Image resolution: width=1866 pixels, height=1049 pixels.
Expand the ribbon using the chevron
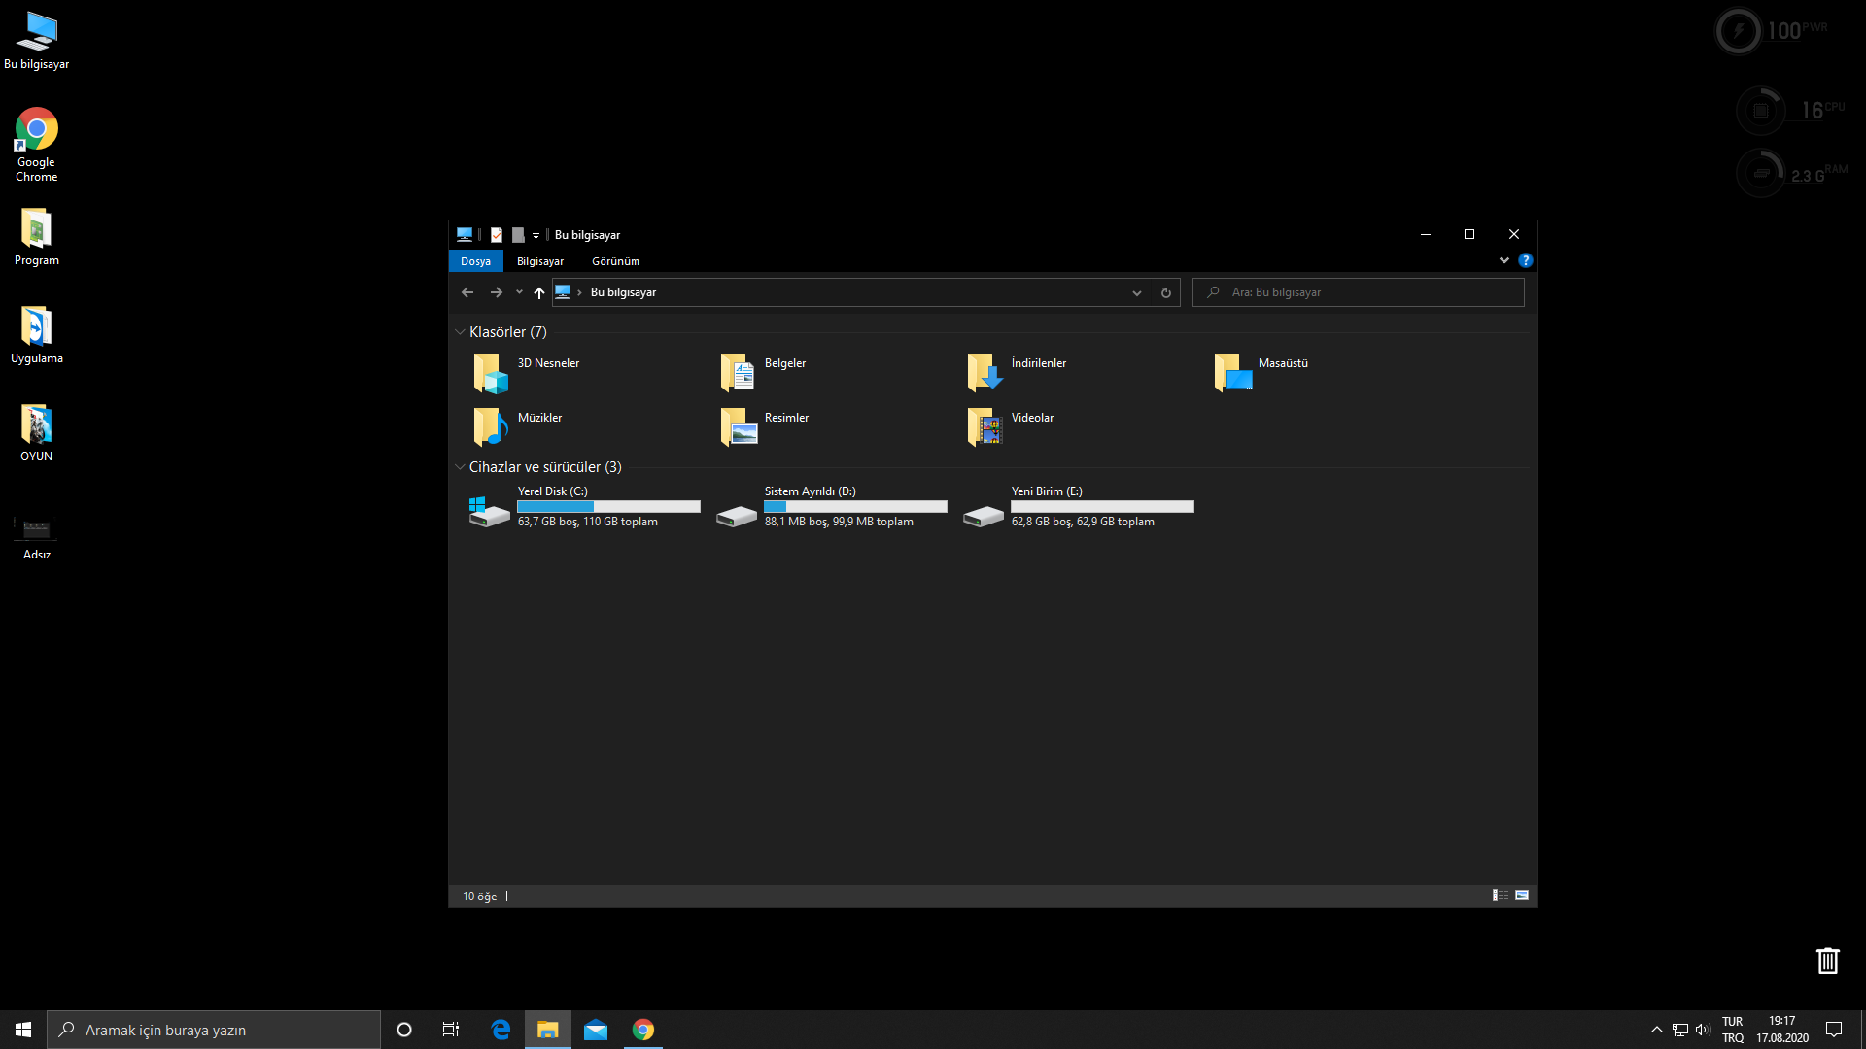tap(1504, 260)
